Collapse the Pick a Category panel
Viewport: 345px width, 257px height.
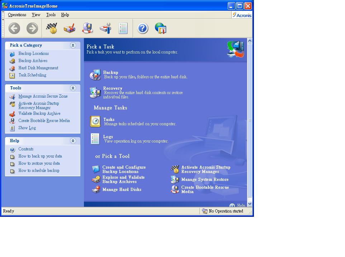73,45
